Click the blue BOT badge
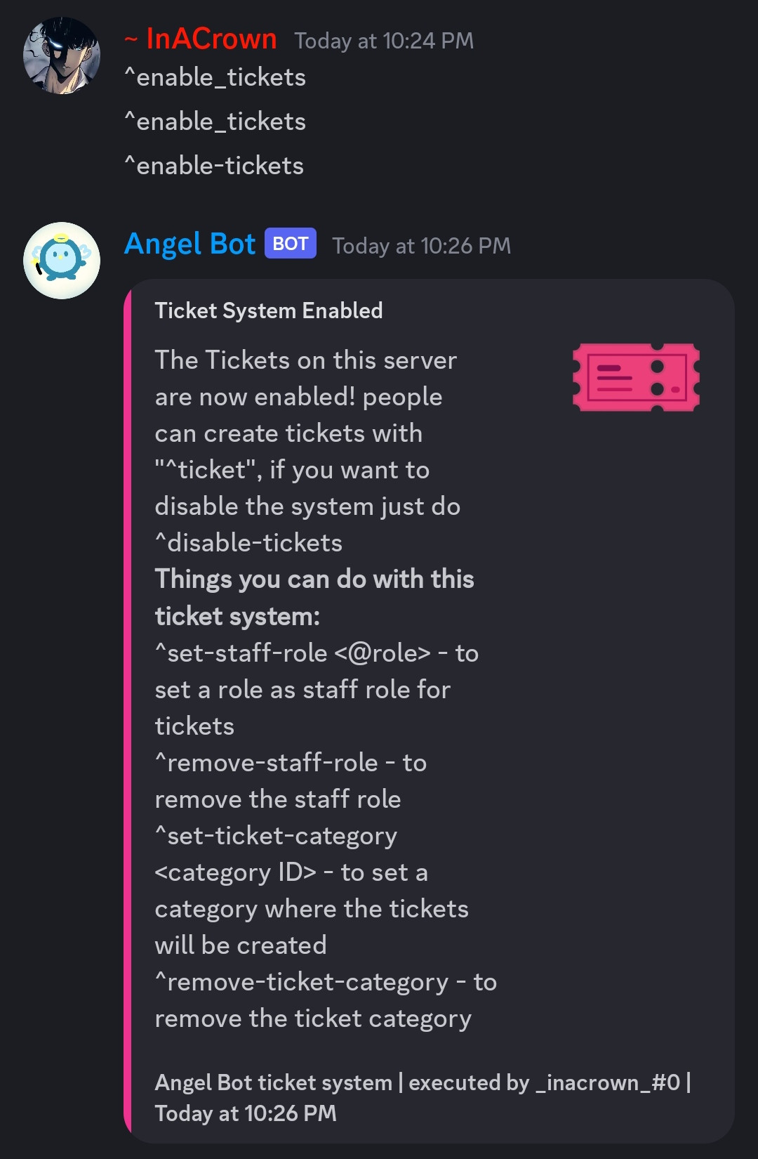This screenshot has width=758, height=1159. (x=290, y=244)
